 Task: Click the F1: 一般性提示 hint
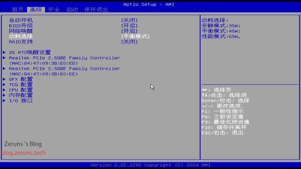(222, 111)
